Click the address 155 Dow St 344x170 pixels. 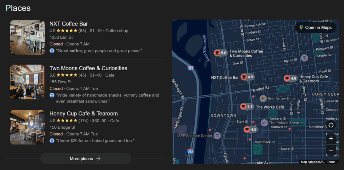60,82
